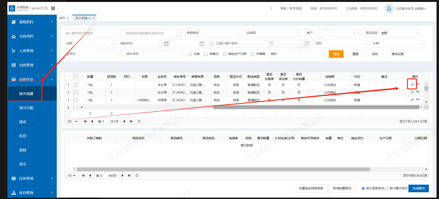Viewport: 439px width, 199px height.
Task: Go to the last page in the top pager
Action: 131,121
